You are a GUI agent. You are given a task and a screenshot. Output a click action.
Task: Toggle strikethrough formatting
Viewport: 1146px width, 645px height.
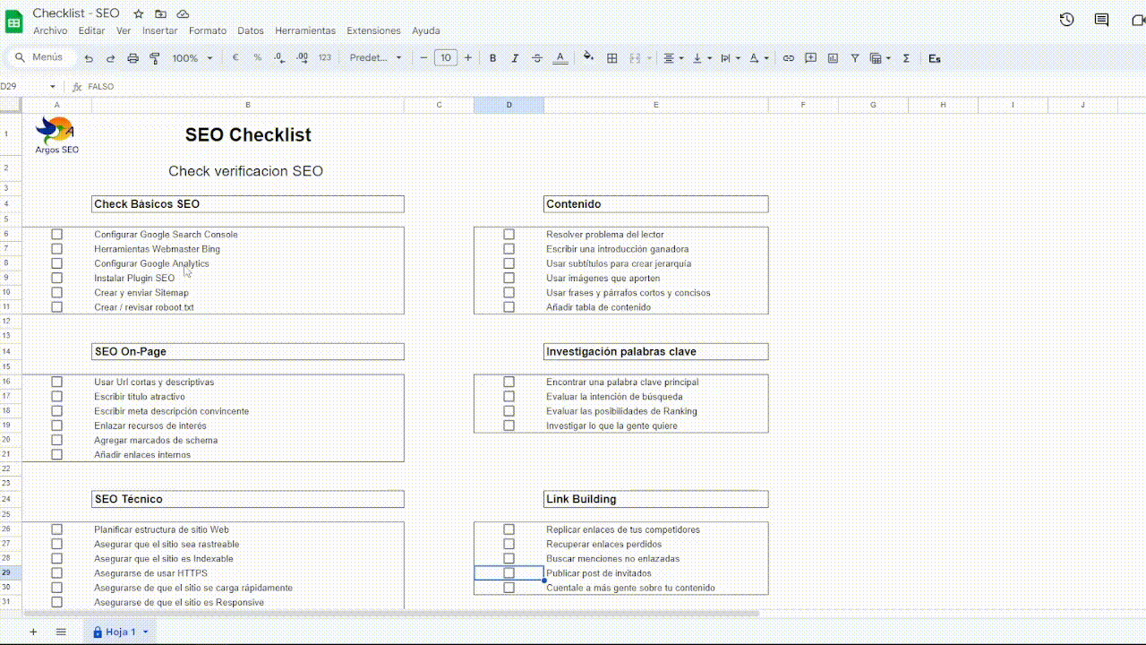click(537, 58)
